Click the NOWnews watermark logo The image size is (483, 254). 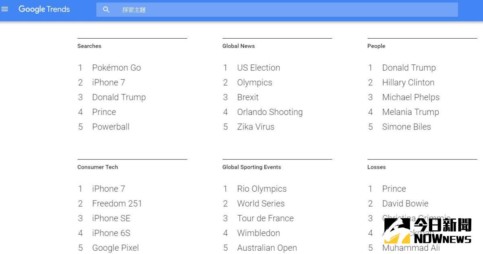tap(427, 231)
